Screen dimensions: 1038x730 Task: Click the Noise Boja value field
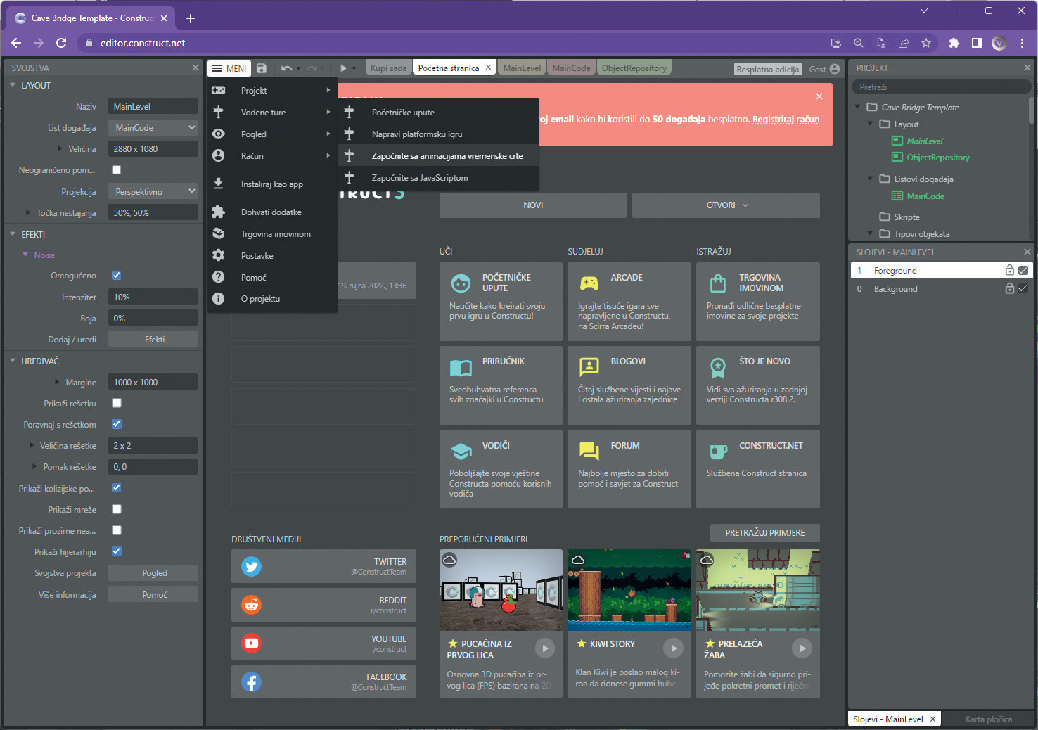point(153,318)
